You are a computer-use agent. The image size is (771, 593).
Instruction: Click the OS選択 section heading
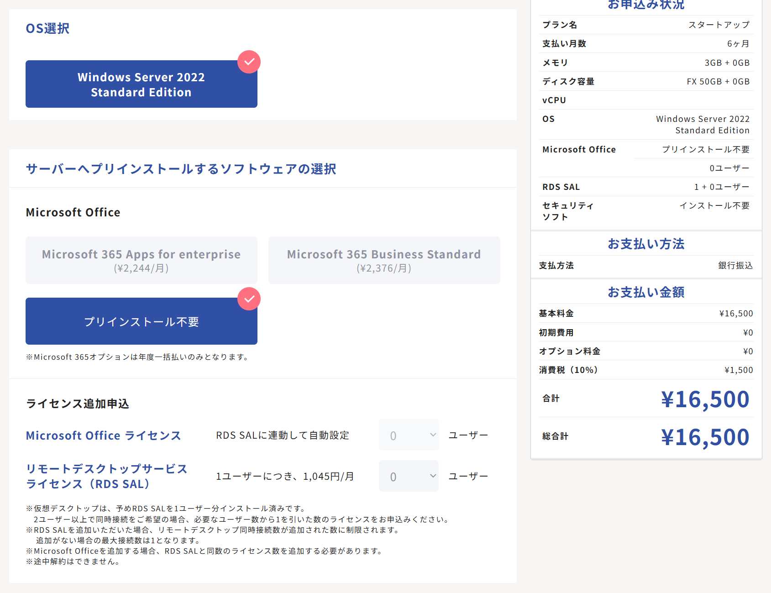click(47, 28)
